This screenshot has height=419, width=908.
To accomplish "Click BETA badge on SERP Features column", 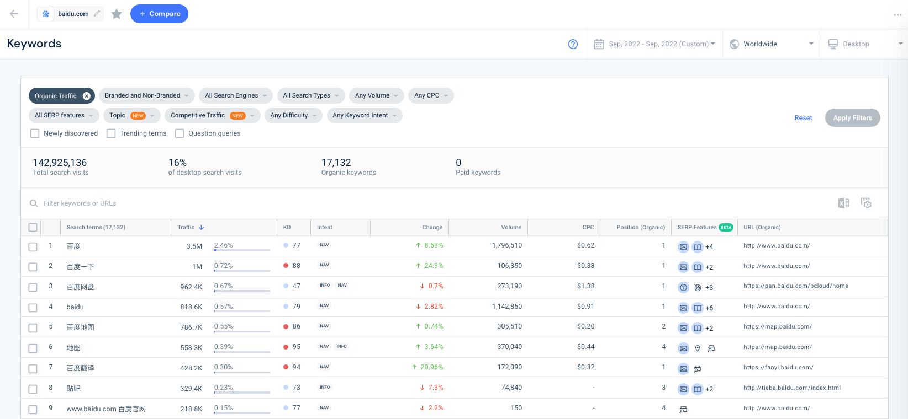I will [x=726, y=227].
